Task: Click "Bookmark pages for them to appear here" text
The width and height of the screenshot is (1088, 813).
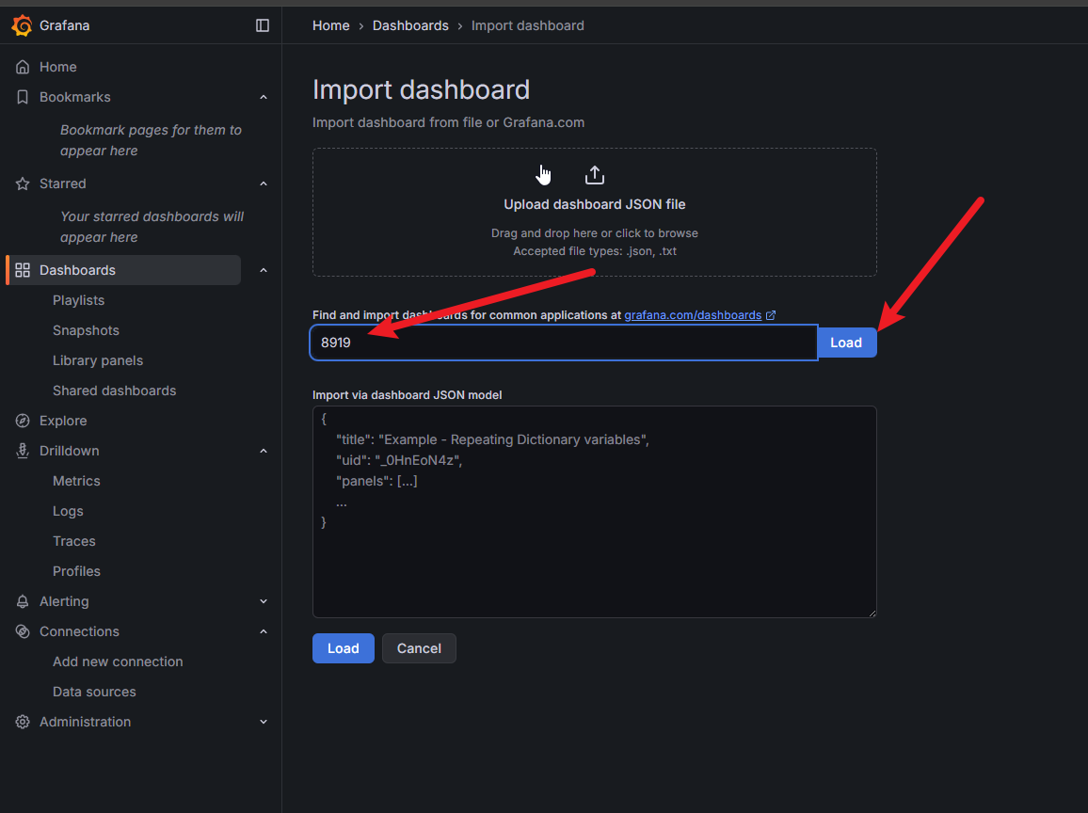Action: pyautogui.click(x=151, y=140)
